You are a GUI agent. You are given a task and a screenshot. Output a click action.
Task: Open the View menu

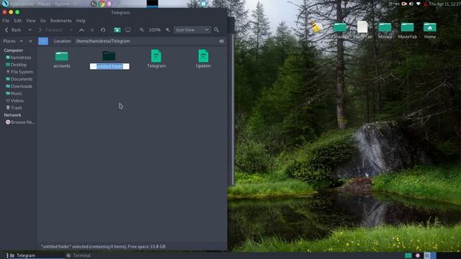coord(30,21)
